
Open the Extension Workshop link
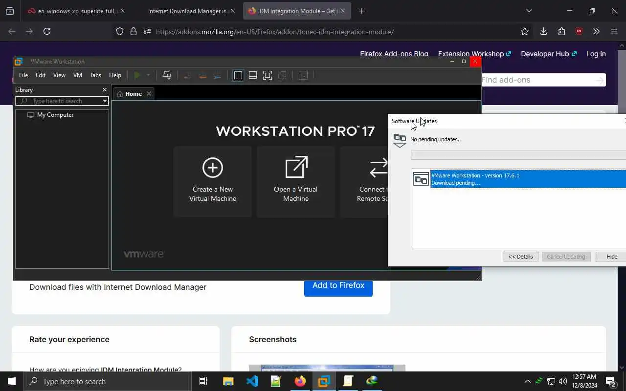474,54
